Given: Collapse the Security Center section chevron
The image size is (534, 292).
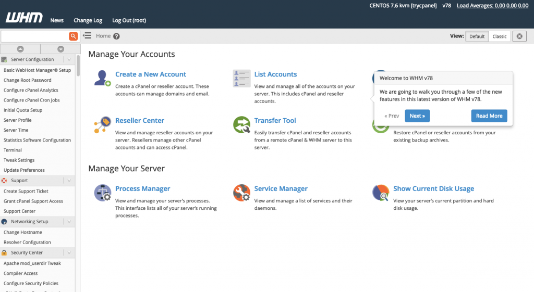Looking at the screenshot, I should pyautogui.click(x=69, y=252).
